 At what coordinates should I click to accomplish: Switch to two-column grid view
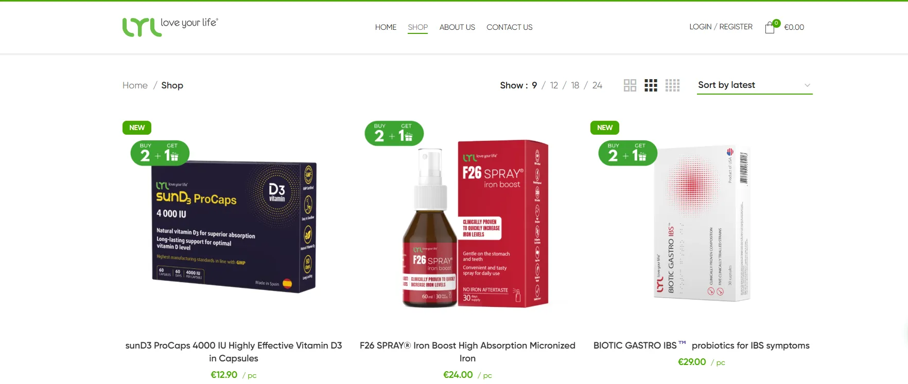(630, 85)
